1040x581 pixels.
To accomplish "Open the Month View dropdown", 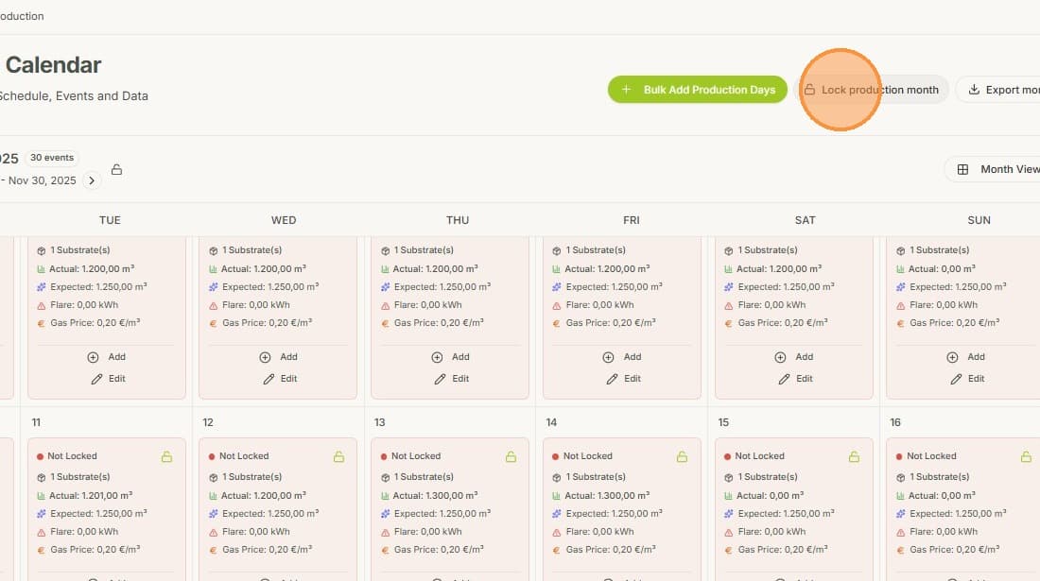I will [x=993, y=170].
